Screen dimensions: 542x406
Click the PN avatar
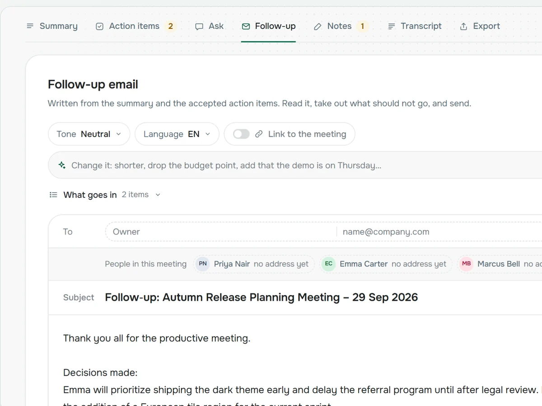click(x=203, y=264)
